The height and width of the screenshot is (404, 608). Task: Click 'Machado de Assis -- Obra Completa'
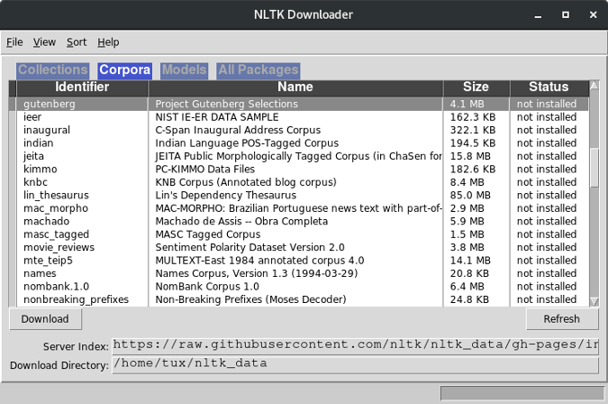tap(241, 221)
